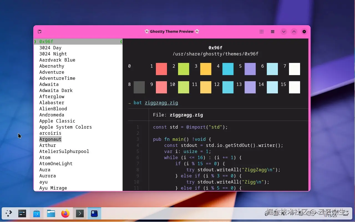Select the Adventure theme entry
The width and height of the screenshot is (355, 222).
[x=52, y=72]
